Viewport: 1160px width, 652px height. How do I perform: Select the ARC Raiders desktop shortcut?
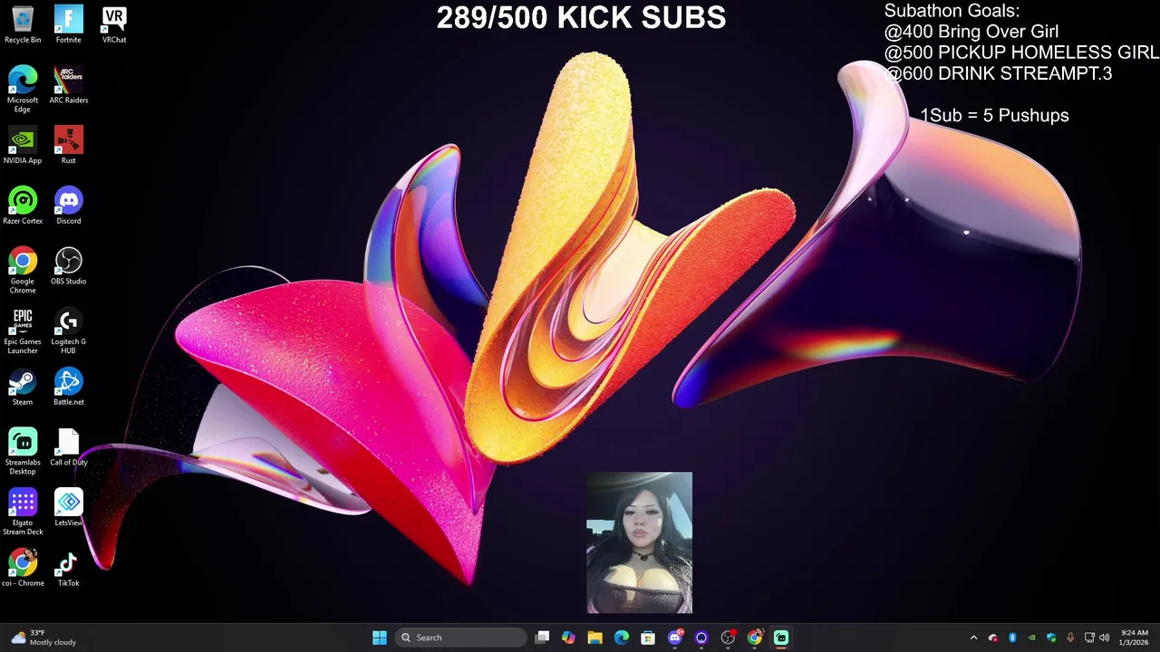click(x=69, y=84)
